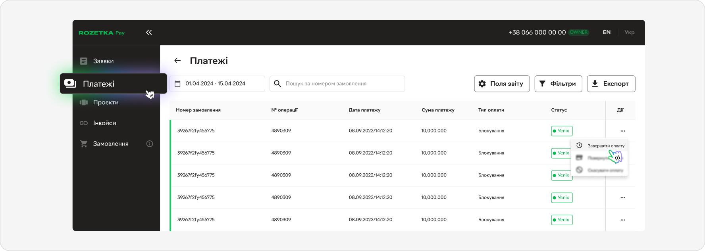The height and width of the screenshot is (251, 705).
Task: Go to Інвойси section
Action: coord(104,123)
